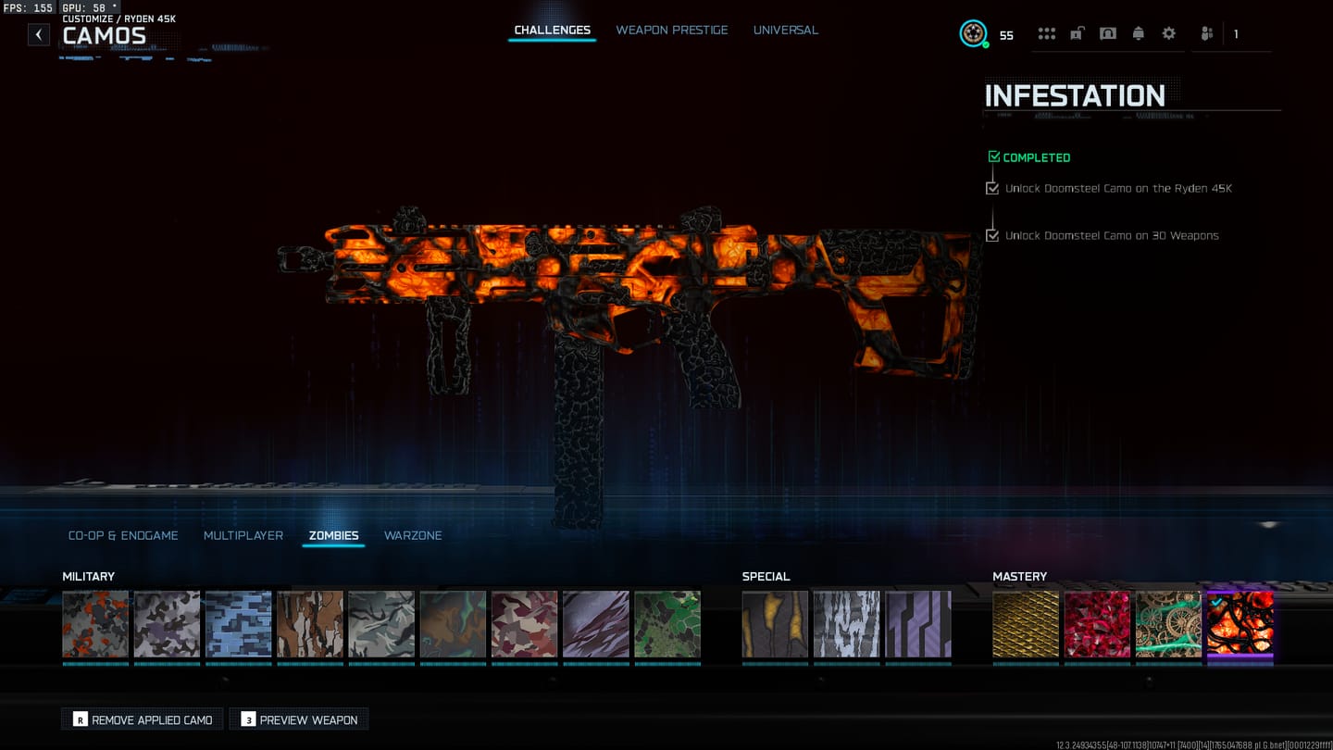The image size is (1333, 750).
Task: Select the gray-purple woodland Military camo
Action: coord(167,625)
